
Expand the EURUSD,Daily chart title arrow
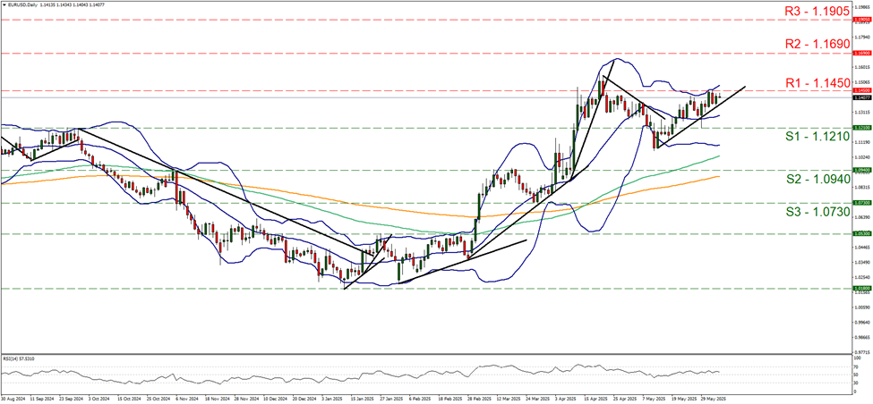(x=4, y=4)
